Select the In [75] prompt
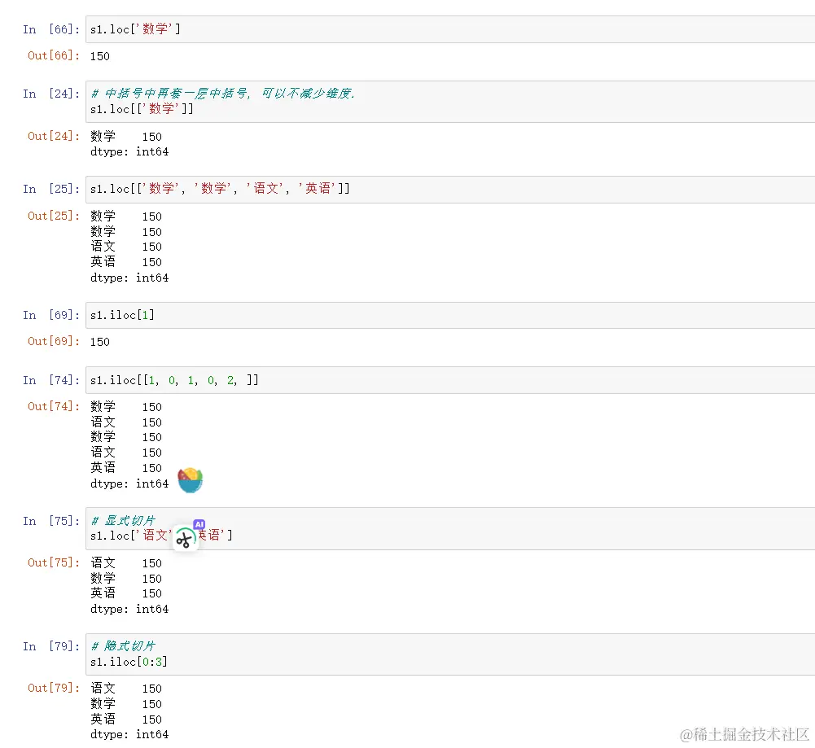The image size is (815, 748). (51, 521)
